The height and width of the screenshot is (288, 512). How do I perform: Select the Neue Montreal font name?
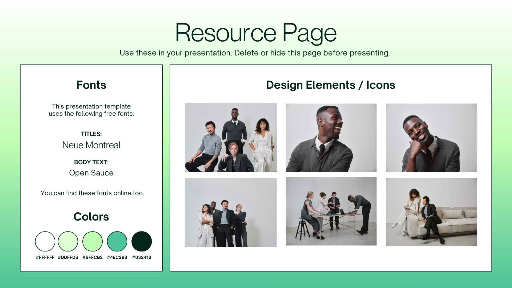click(x=91, y=145)
